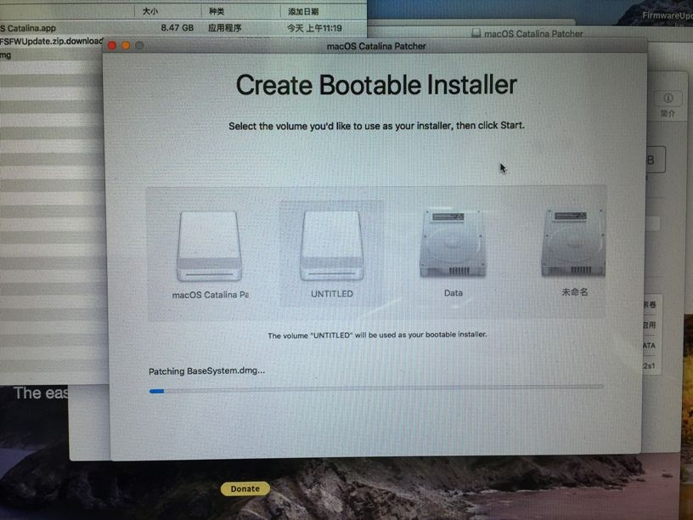
Task: Click the 添加日期 column header in Finder
Action: [x=303, y=12]
